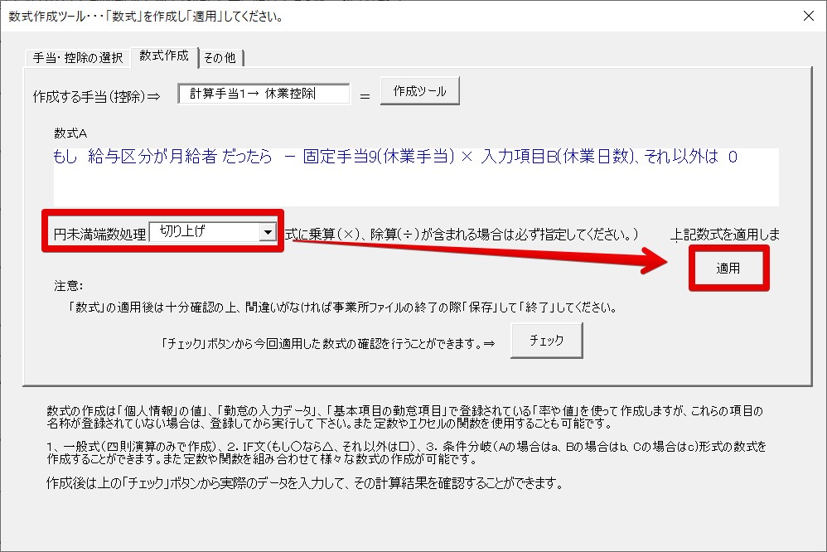827x552 pixels.
Task: Expand the 円未満端数処理 dropdown arrow
Action: coord(267,233)
